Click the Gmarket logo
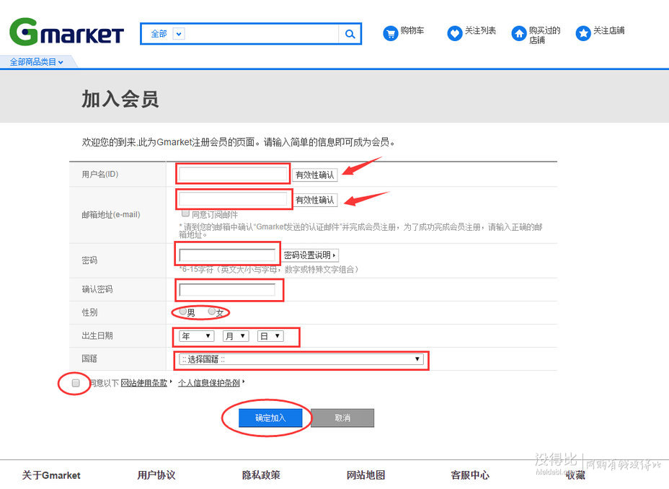669x489 pixels. click(x=66, y=32)
